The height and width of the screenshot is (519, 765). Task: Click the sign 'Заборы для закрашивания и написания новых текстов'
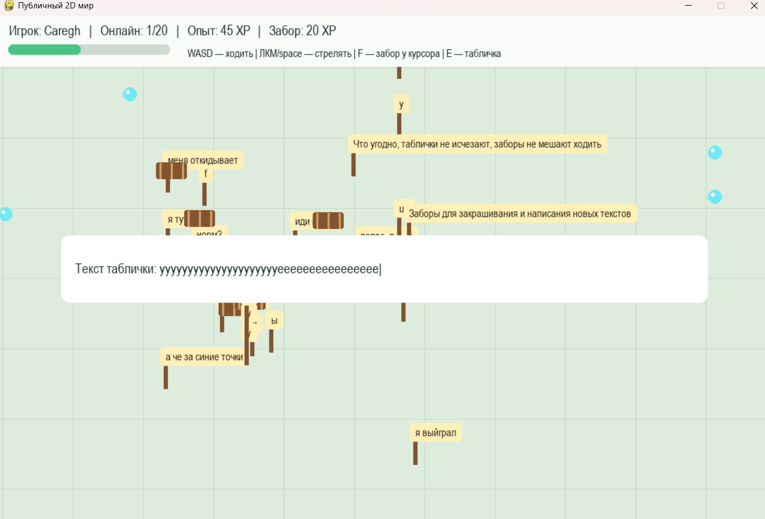coord(520,213)
